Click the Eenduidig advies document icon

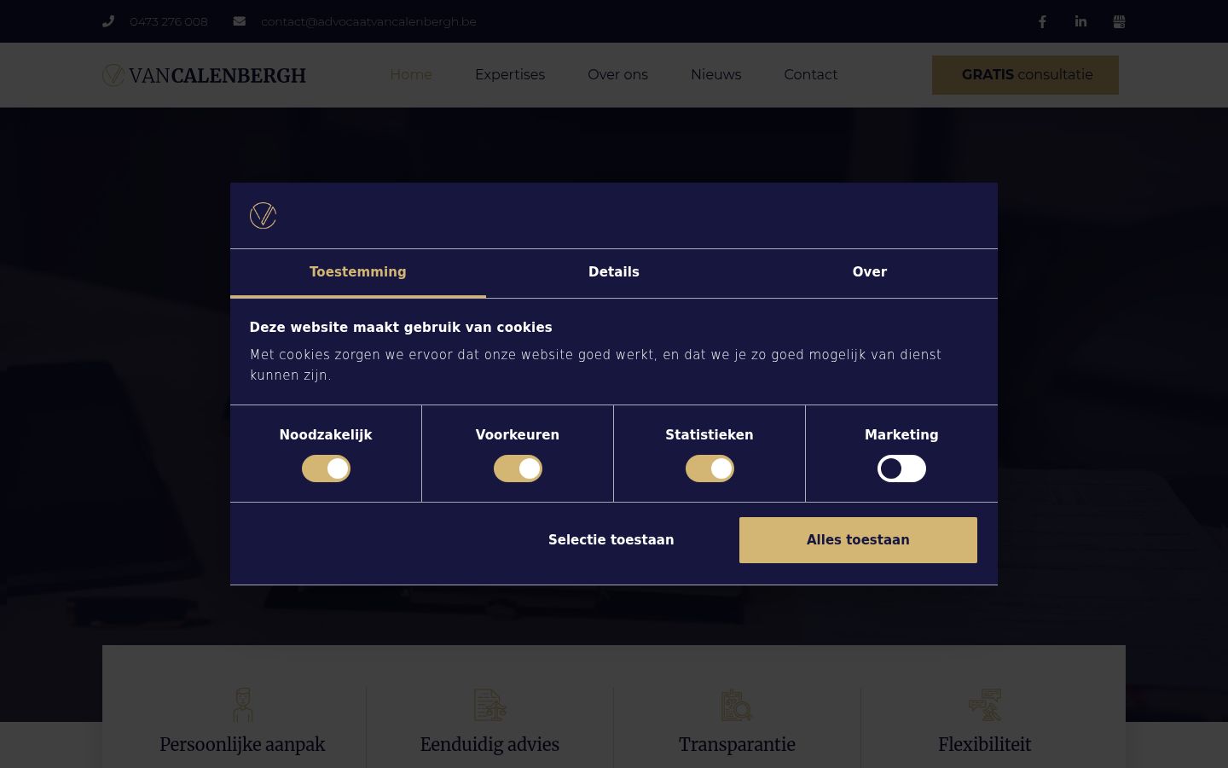(x=490, y=705)
